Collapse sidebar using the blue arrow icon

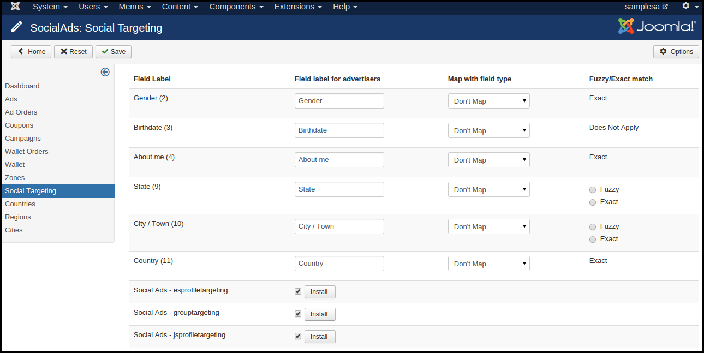(105, 72)
